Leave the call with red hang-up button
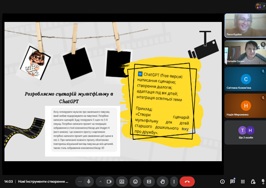Screen dimensions: 266x188 tap(187, 181)
